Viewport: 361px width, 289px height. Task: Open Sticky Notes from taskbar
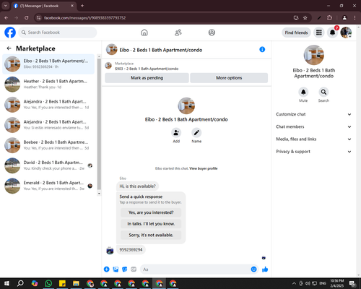[62, 283]
